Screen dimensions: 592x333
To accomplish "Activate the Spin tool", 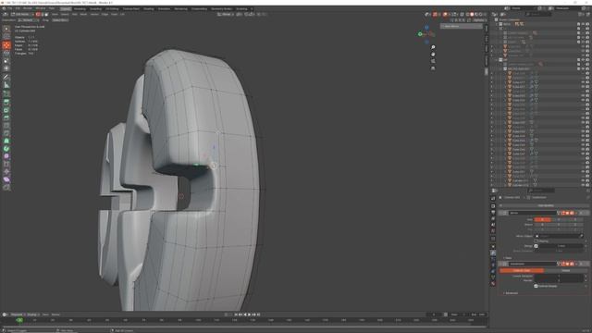I will coord(6,149).
